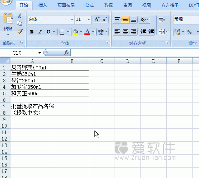Select cell containing 加多宝350ml
Screen dimensions: 199x178
click(x=33, y=87)
